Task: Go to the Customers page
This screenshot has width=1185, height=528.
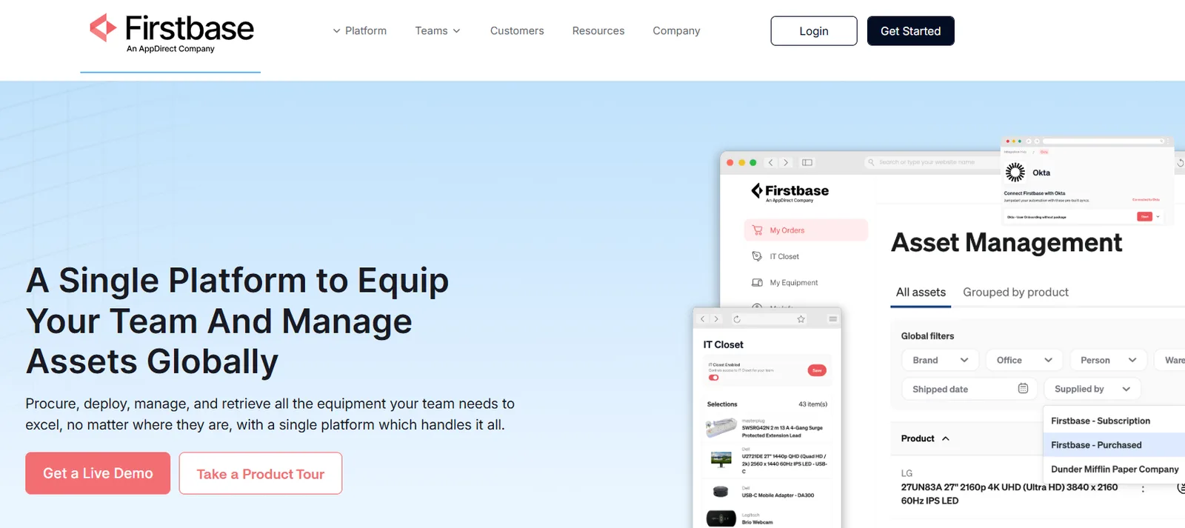Action: [x=517, y=30]
